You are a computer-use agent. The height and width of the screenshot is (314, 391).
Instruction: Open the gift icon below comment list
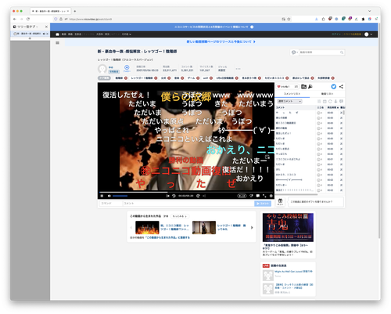point(280,201)
